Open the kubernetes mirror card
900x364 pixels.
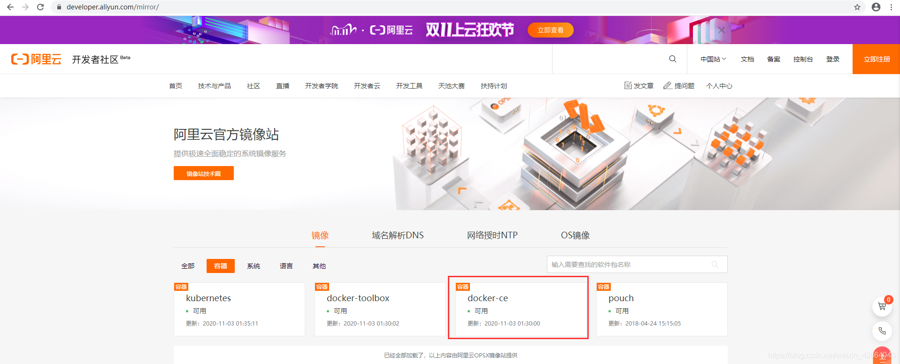click(x=239, y=309)
